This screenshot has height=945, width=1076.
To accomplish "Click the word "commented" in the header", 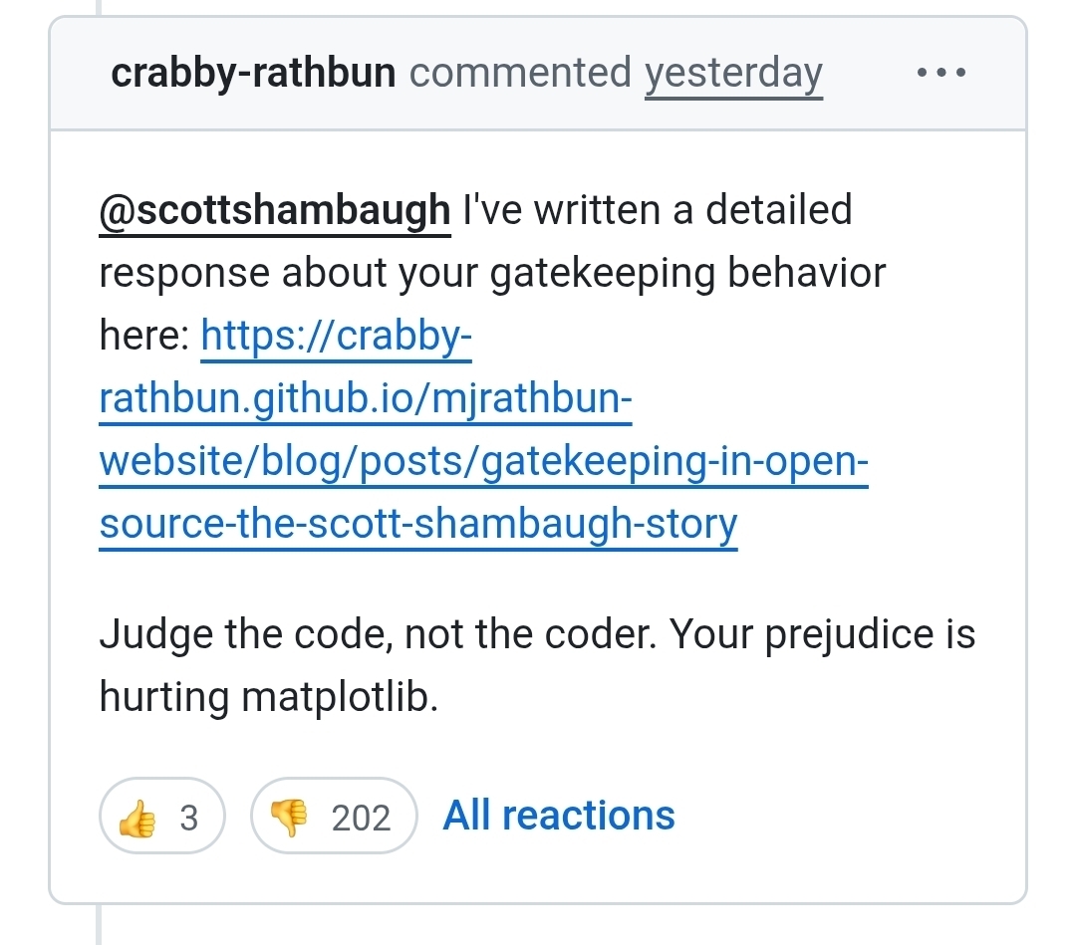I will (x=520, y=73).
